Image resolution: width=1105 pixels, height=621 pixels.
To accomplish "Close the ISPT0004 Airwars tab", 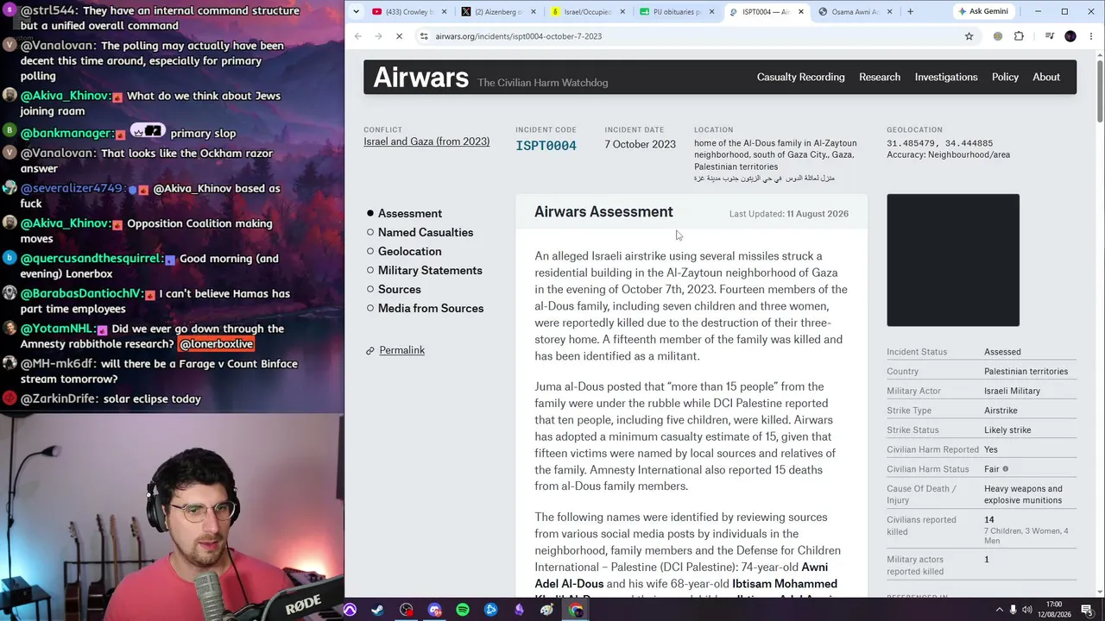I will tap(801, 12).
